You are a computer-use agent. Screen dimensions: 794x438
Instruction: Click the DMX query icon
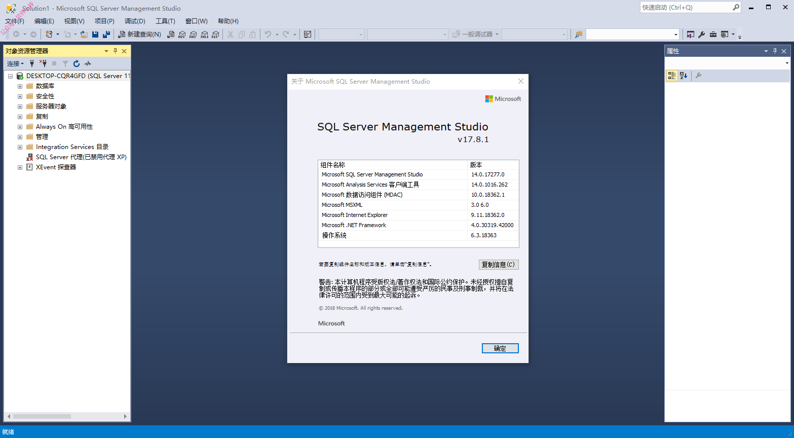coord(193,34)
